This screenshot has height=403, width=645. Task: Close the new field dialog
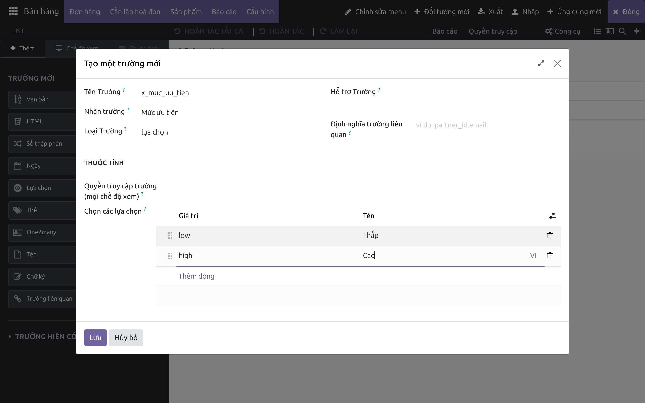[x=557, y=63]
